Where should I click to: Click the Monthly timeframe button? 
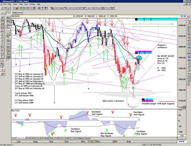(20, 13)
